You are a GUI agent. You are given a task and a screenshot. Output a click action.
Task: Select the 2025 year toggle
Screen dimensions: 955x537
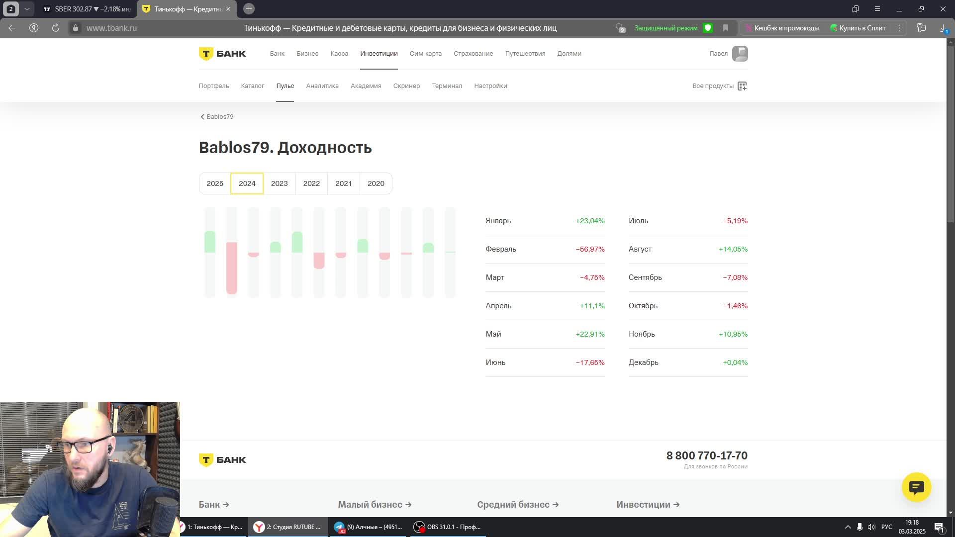pyautogui.click(x=215, y=183)
